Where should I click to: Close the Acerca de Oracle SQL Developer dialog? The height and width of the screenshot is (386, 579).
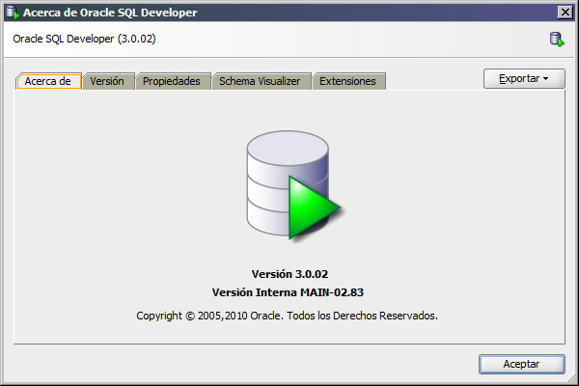click(x=565, y=13)
